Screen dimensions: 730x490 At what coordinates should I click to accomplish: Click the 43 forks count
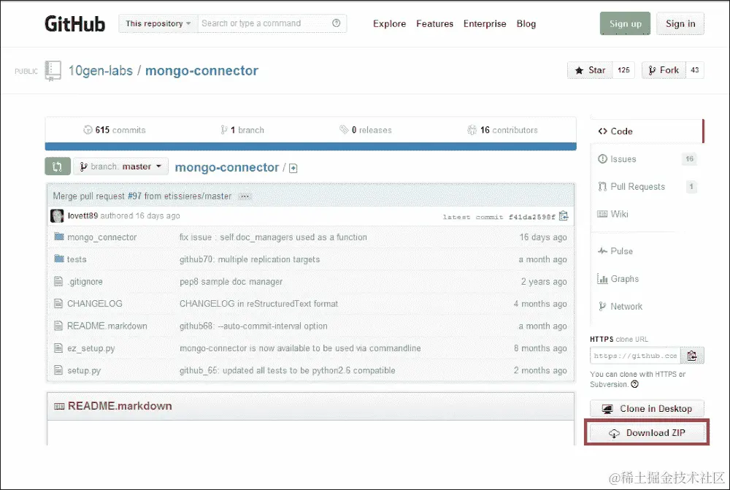tap(695, 70)
